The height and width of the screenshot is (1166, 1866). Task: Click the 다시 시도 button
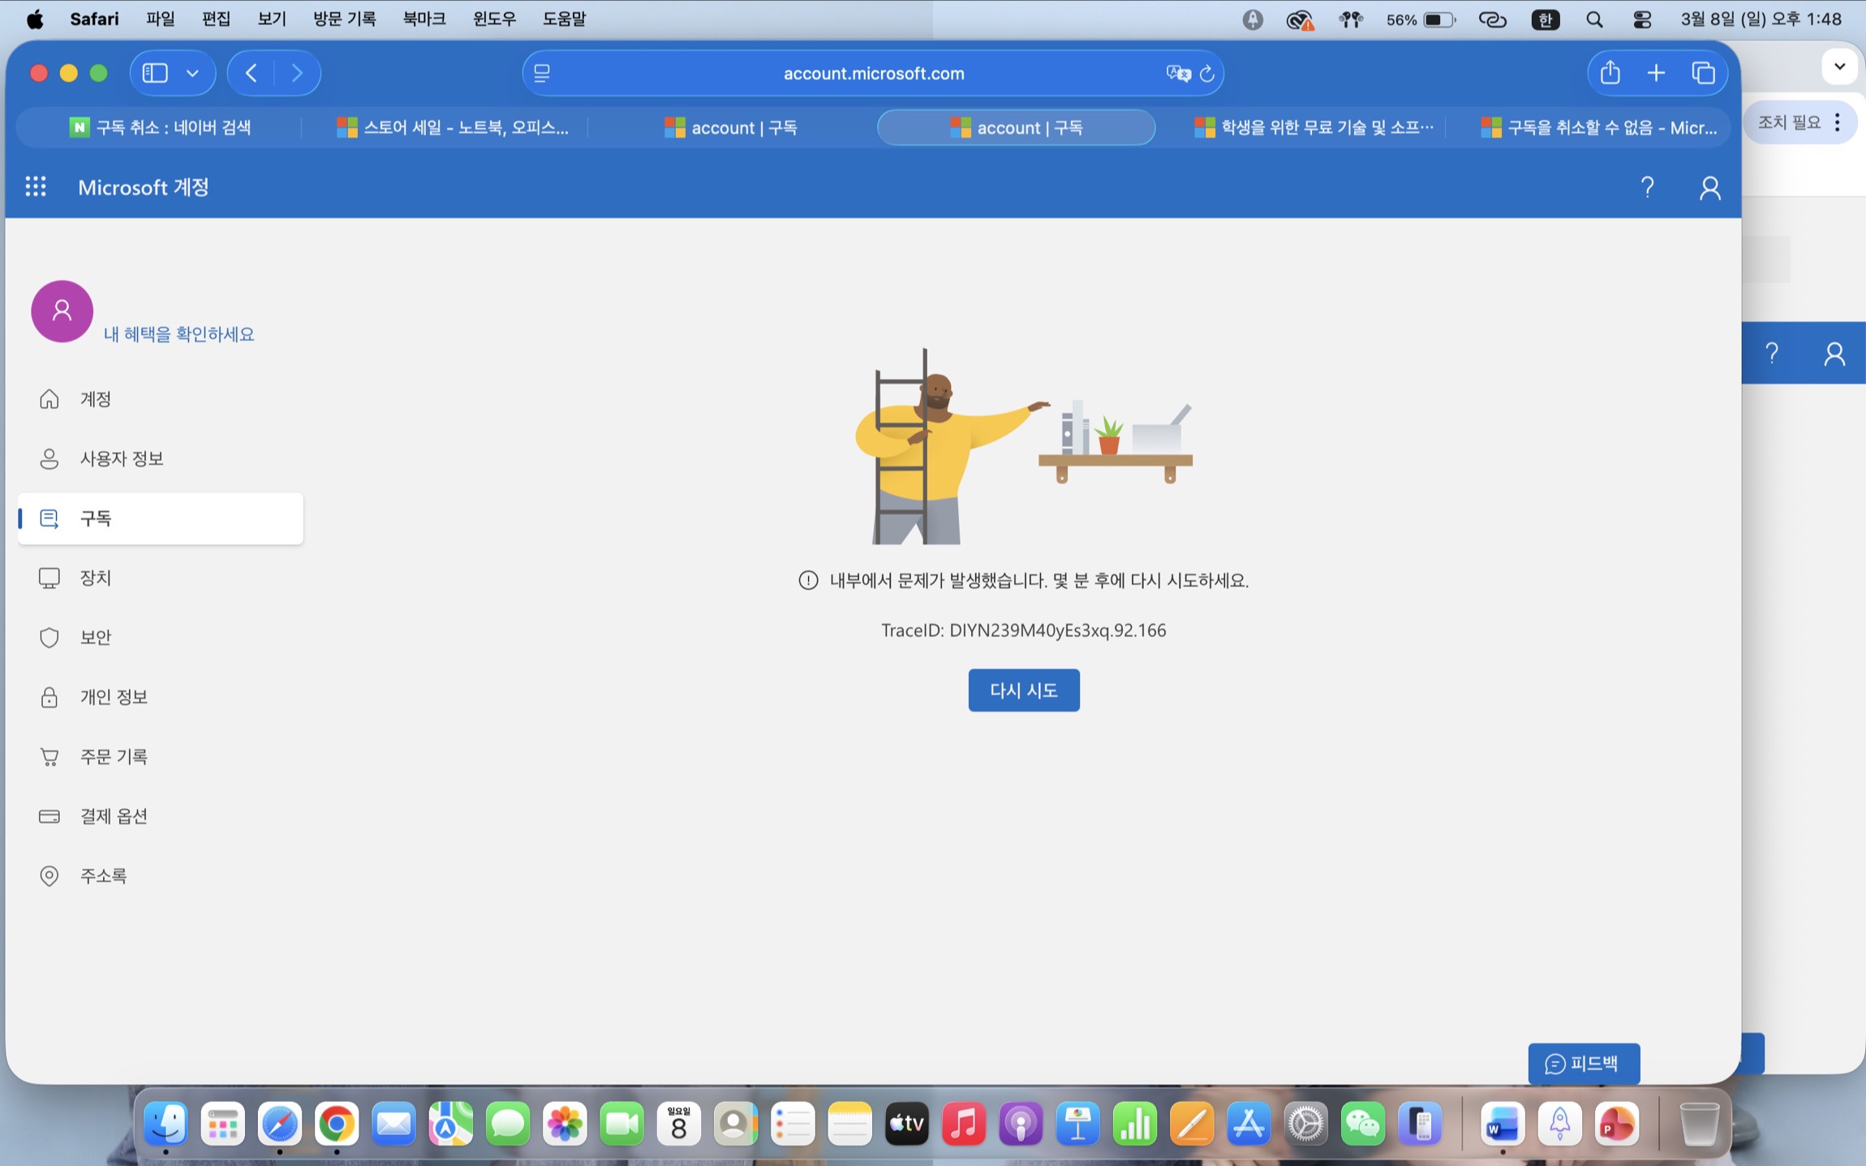(1024, 690)
